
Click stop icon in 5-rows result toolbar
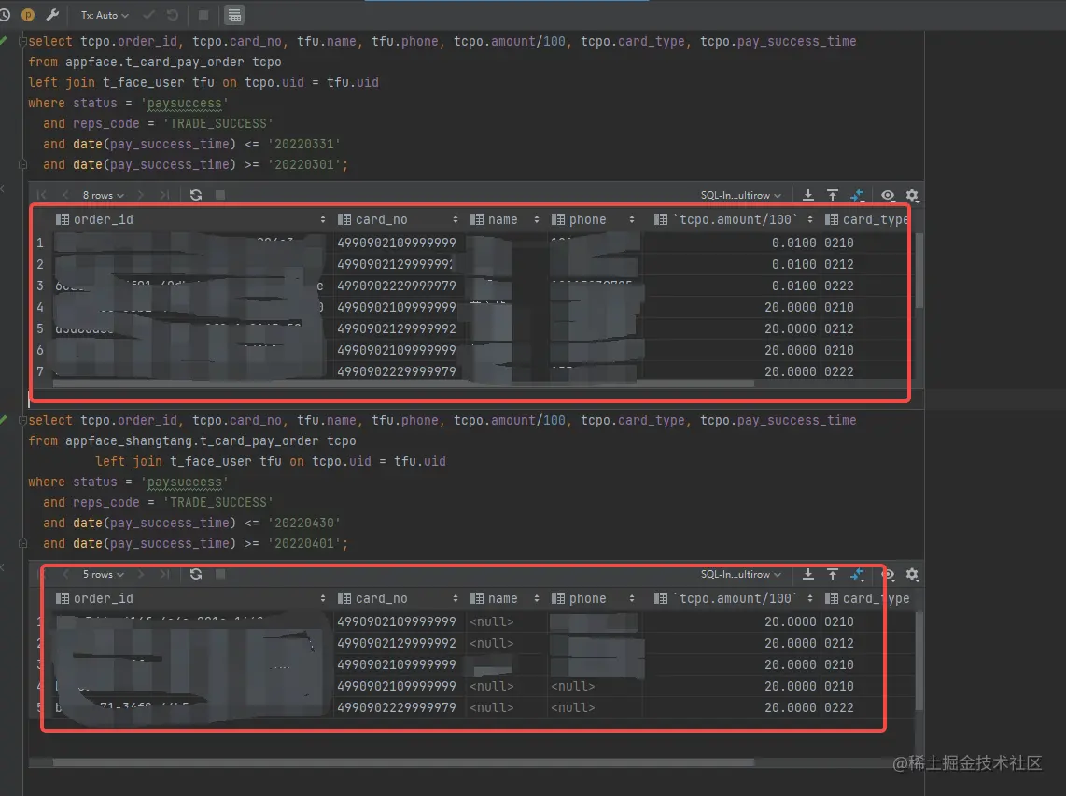point(220,575)
